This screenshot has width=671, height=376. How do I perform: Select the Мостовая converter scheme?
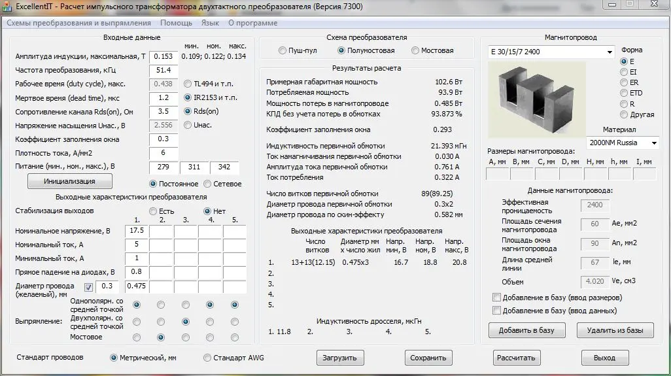(432, 50)
